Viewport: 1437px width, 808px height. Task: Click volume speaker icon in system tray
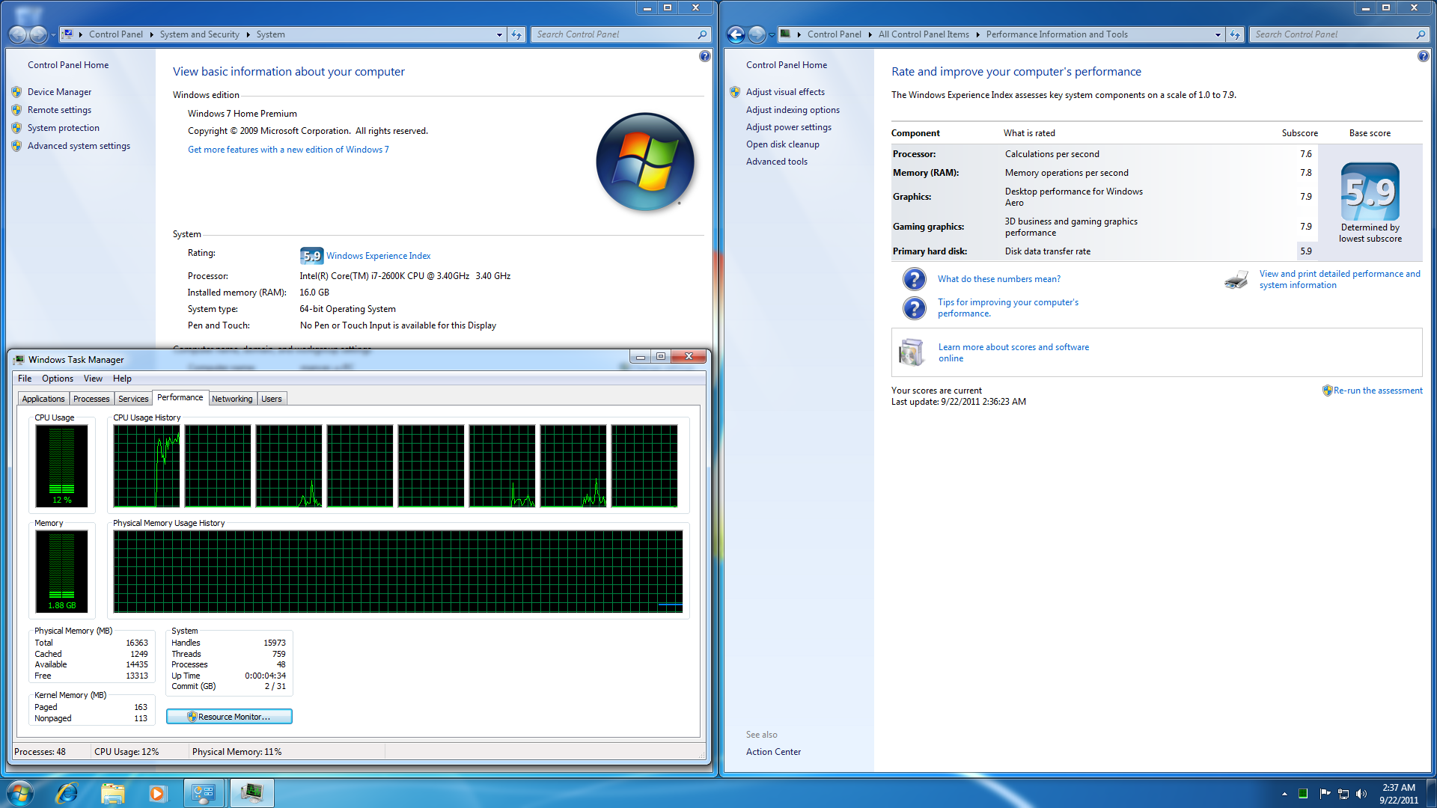tap(1361, 794)
